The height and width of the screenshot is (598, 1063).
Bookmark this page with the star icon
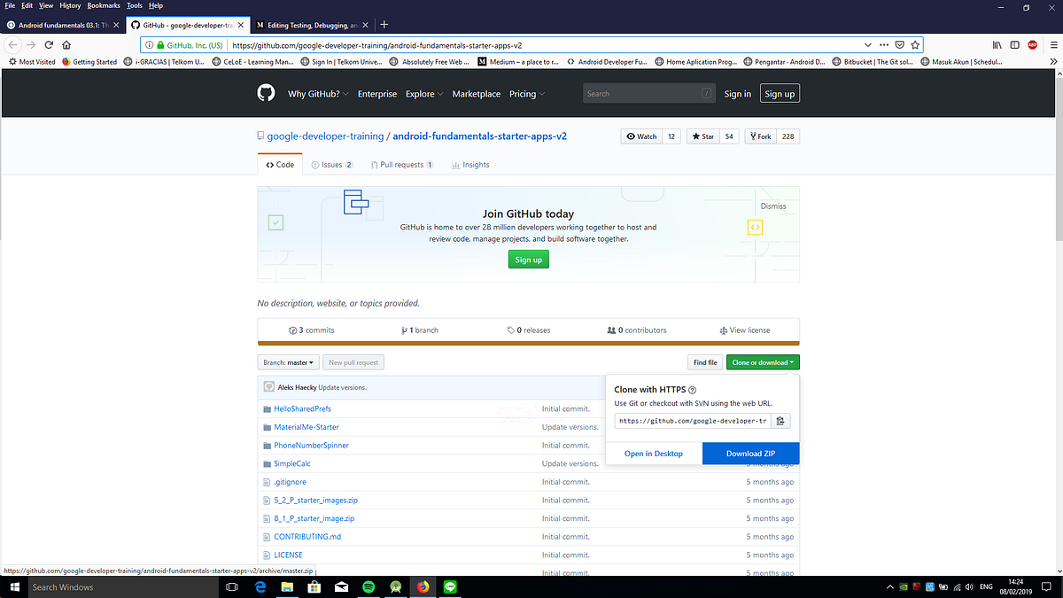pos(915,43)
